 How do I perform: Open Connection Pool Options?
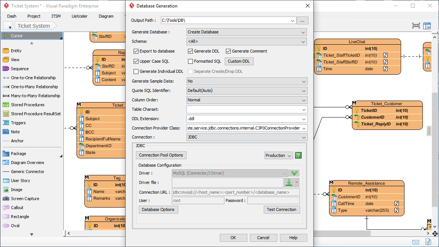[x=161, y=155]
